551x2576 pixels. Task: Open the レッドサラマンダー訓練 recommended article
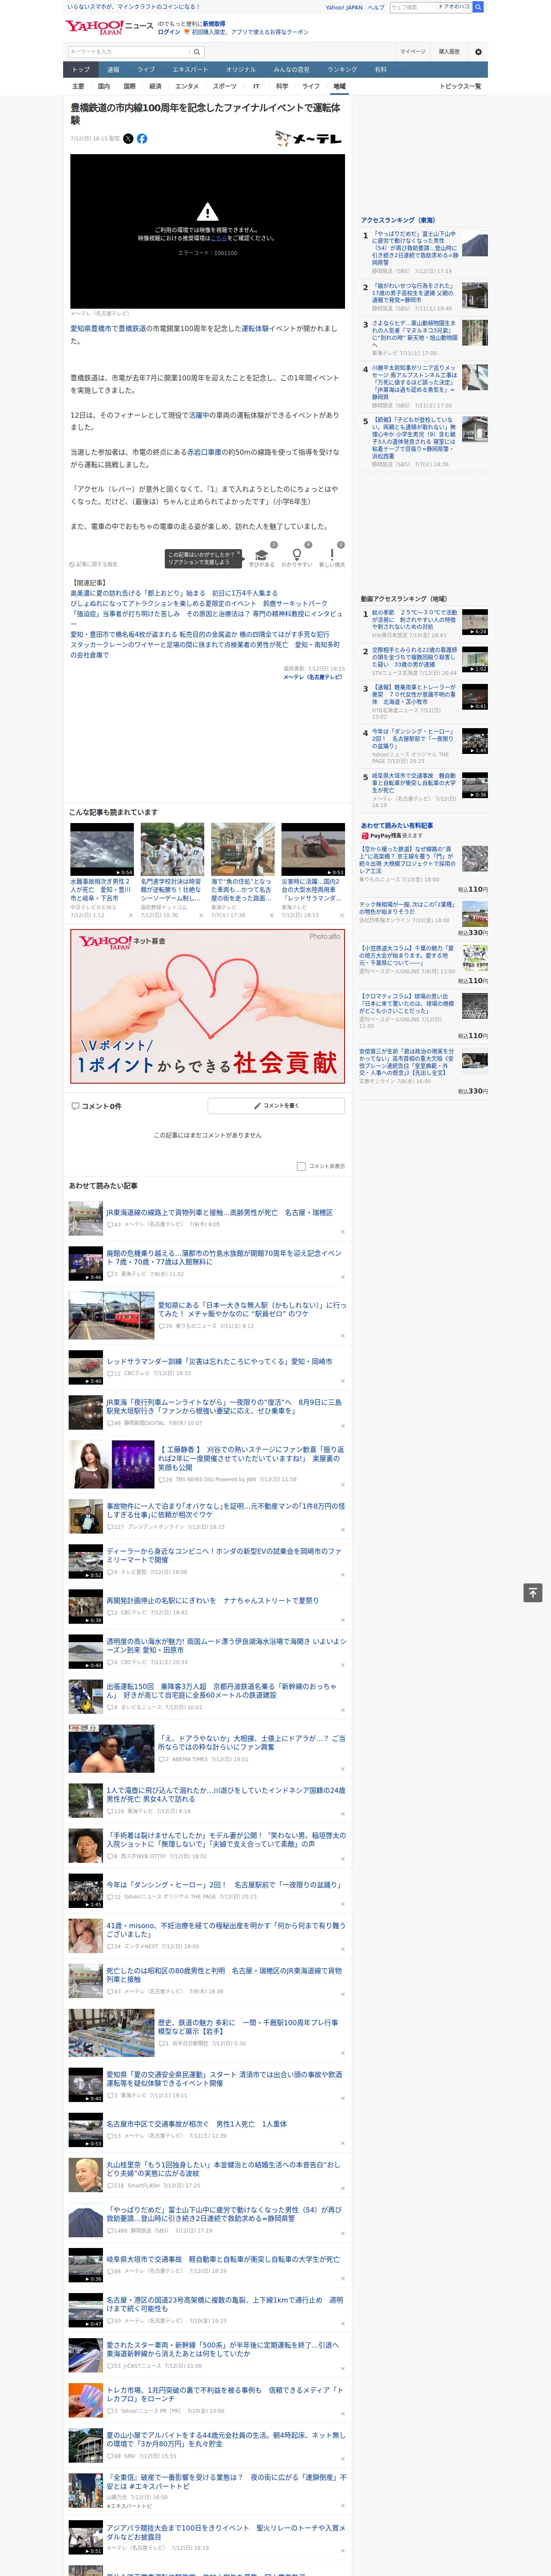point(219,1361)
